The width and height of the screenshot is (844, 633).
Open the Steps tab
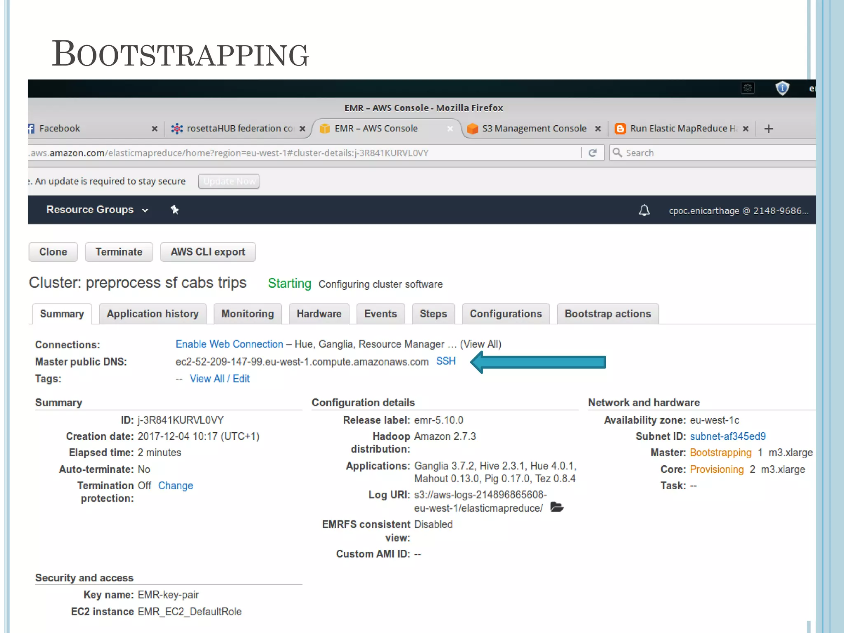coord(433,314)
